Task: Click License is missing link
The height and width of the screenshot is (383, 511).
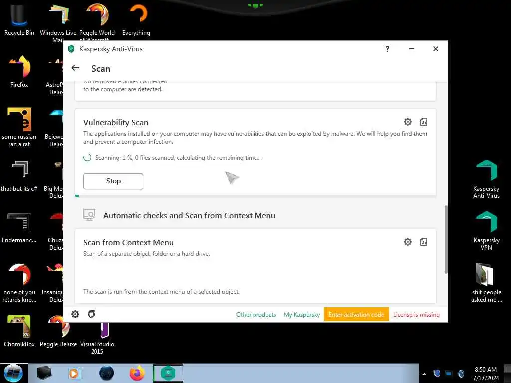Action: tap(416, 315)
